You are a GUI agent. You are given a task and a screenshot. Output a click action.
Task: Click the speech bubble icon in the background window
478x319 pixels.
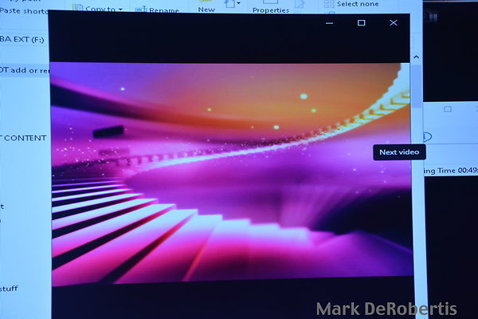[x=427, y=136]
